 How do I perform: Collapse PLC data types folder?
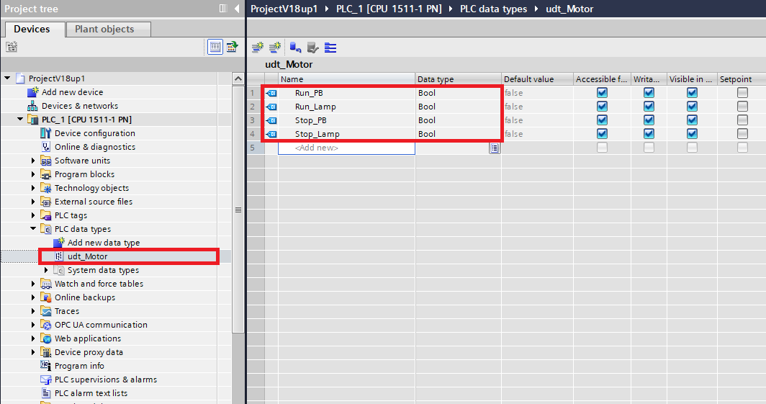(x=33, y=228)
